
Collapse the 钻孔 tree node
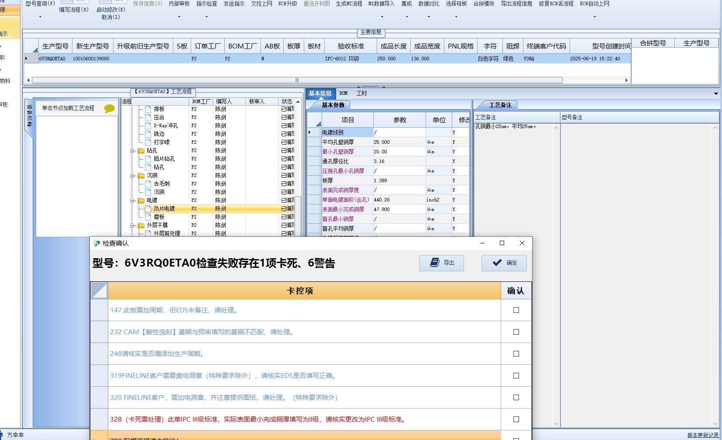(x=133, y=151)
